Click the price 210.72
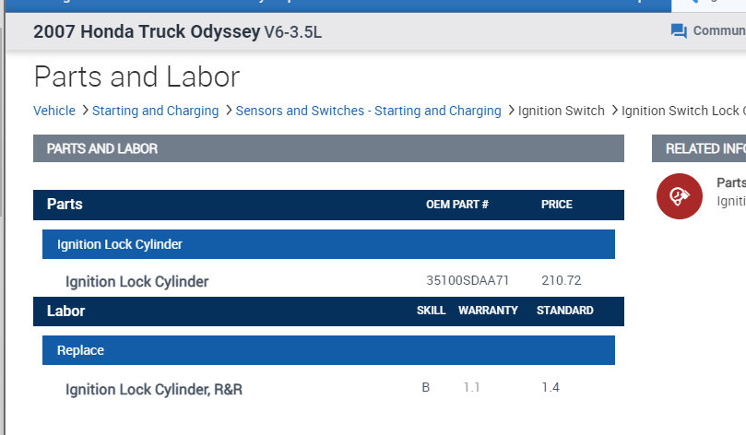 coord(561,280)
